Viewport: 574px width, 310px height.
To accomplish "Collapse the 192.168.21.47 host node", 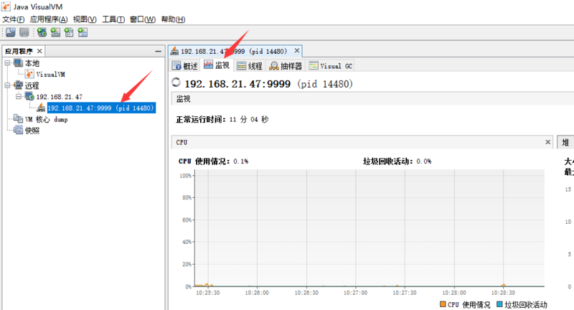I will [19, 97].
